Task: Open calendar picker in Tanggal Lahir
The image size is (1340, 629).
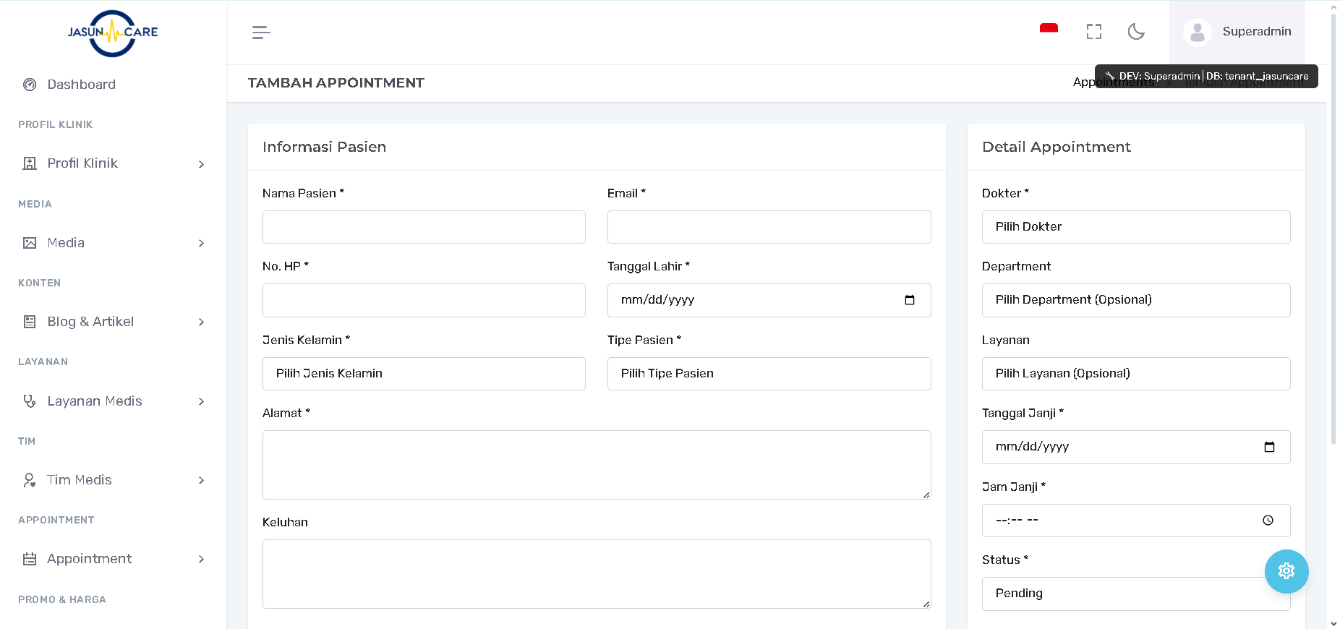Action: click(x=909, y=300)
